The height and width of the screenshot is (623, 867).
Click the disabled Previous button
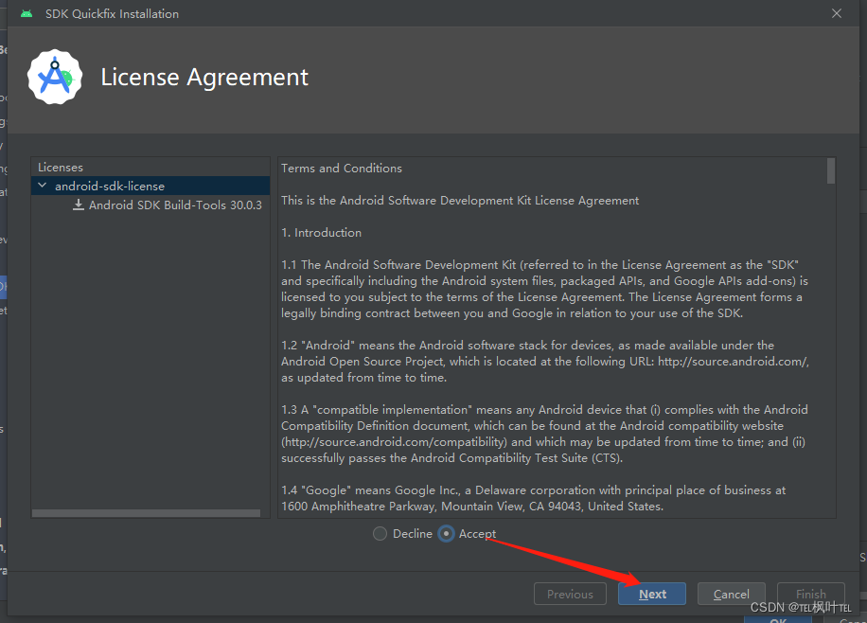pos(570,594)
